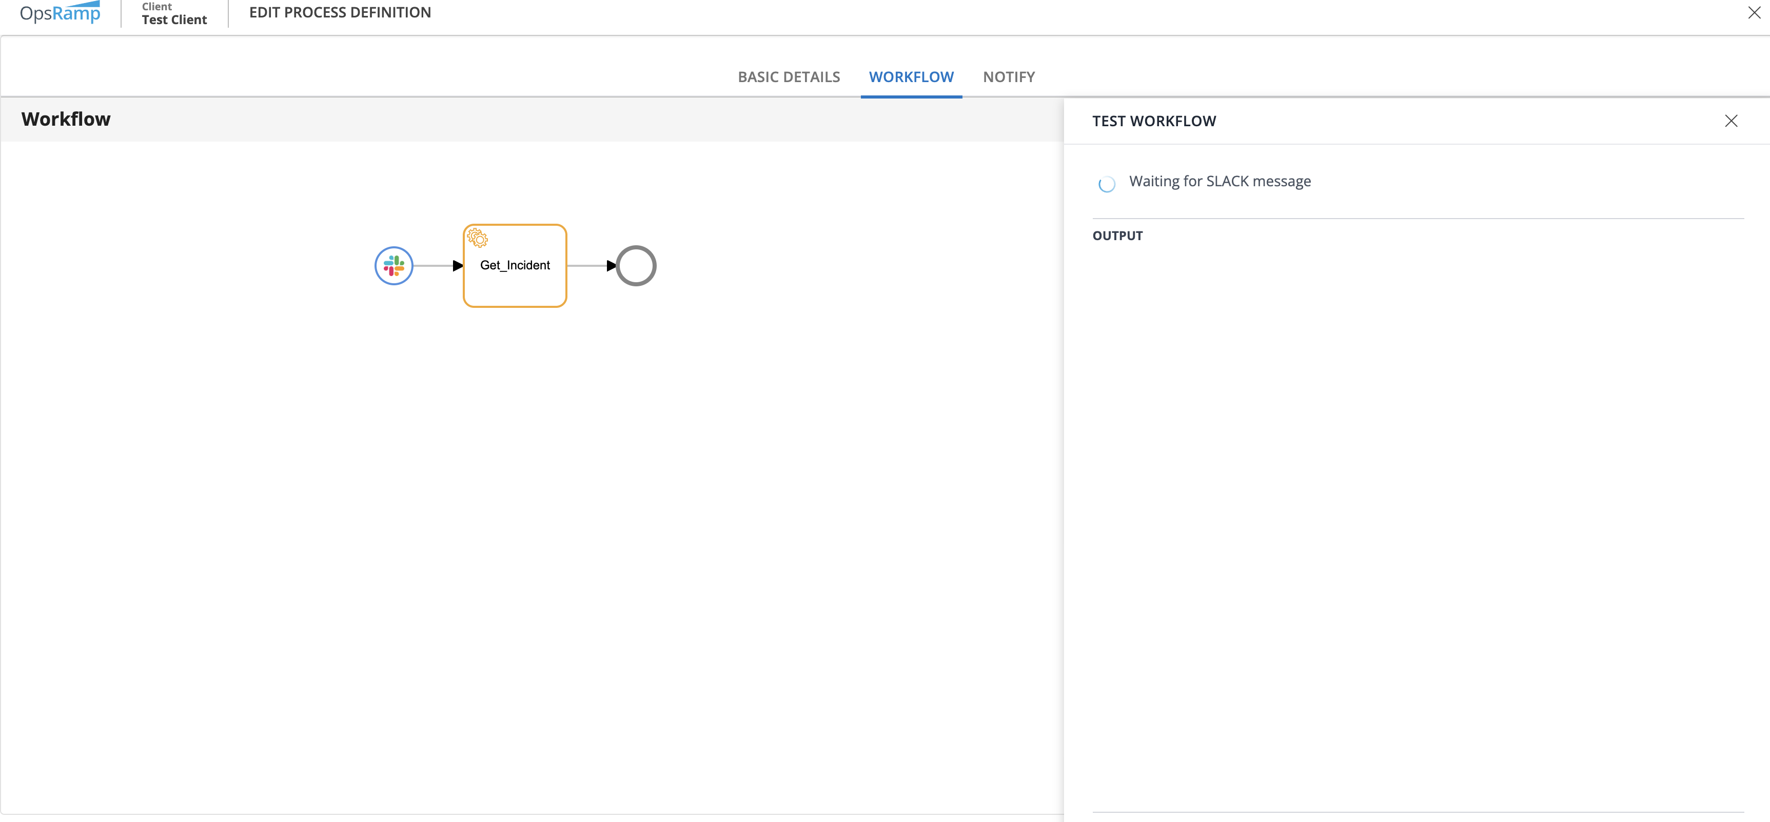Close the Test Workflow panel
1770x822 pixels.
point(1731,121)
